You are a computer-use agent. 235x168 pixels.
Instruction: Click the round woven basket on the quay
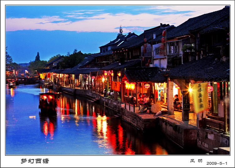(x=156, y=108)
